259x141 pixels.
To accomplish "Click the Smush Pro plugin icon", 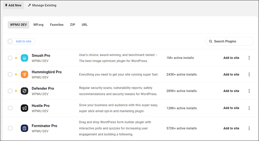I will tap(24, 58).
